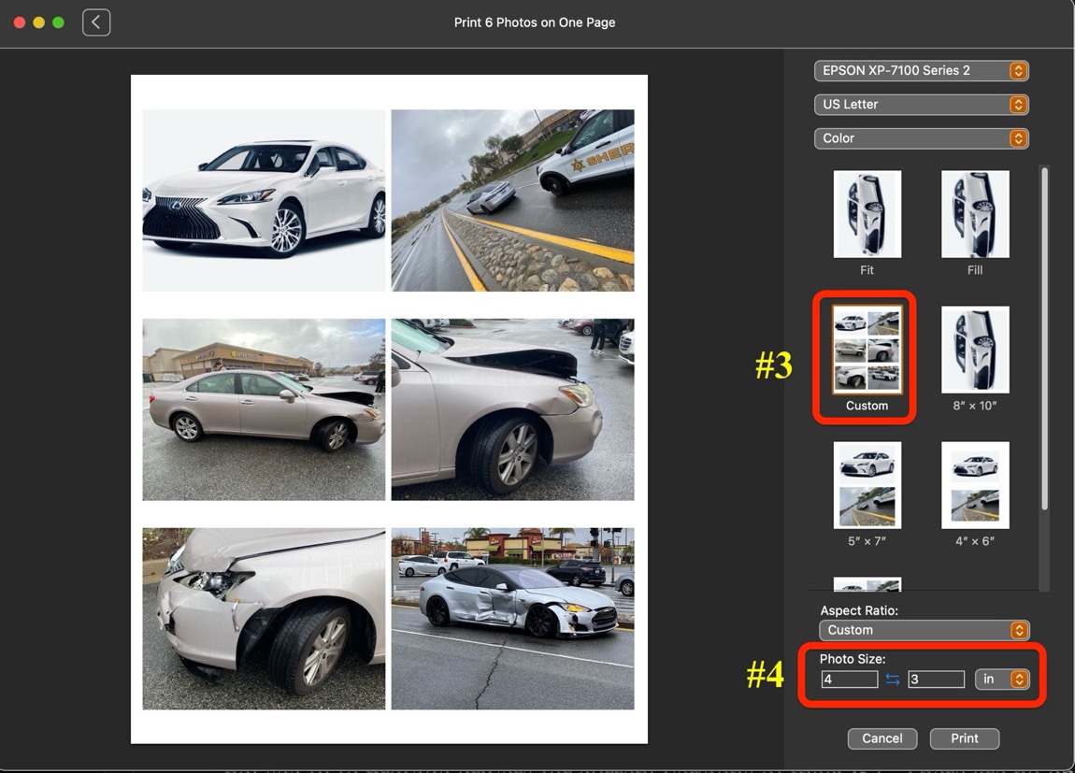
Task: Click the silver Tesla crash photo in preview
Action: (513, 618)
